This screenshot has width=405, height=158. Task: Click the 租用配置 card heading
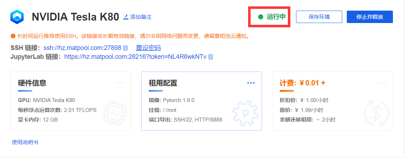[163, 83]
